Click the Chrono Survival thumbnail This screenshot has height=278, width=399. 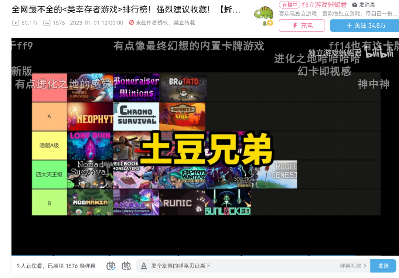136,116
